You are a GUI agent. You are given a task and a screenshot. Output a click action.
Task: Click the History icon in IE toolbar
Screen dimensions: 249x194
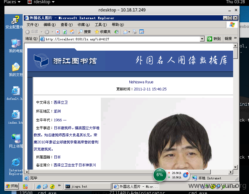point(116,32)
